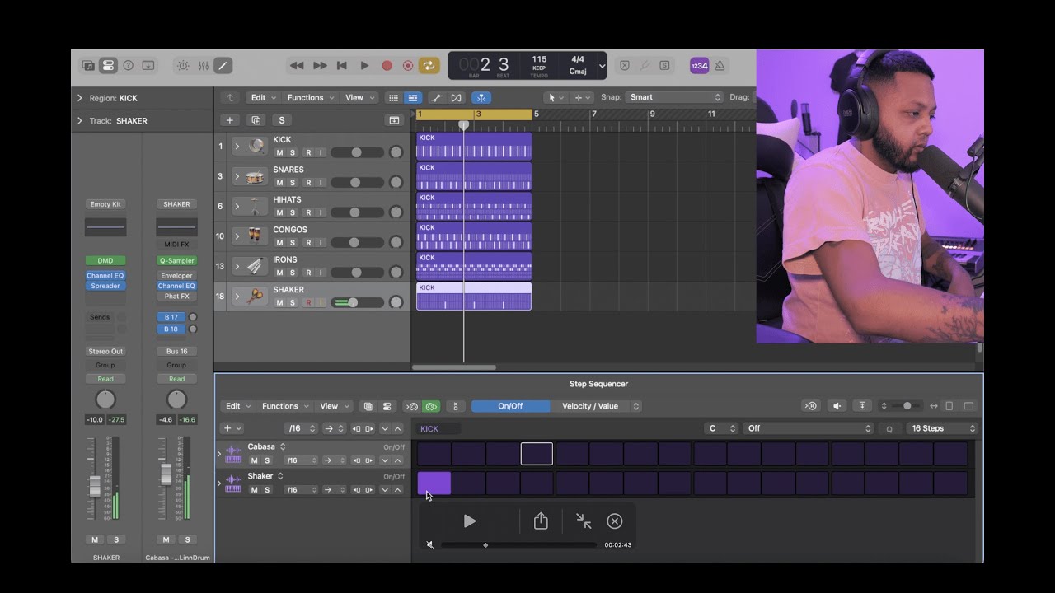Open Quick Help question mark icon

(x=128, y=66)
